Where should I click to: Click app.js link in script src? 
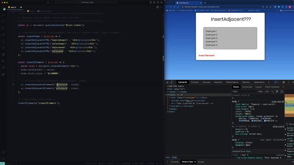pos(189,101)
